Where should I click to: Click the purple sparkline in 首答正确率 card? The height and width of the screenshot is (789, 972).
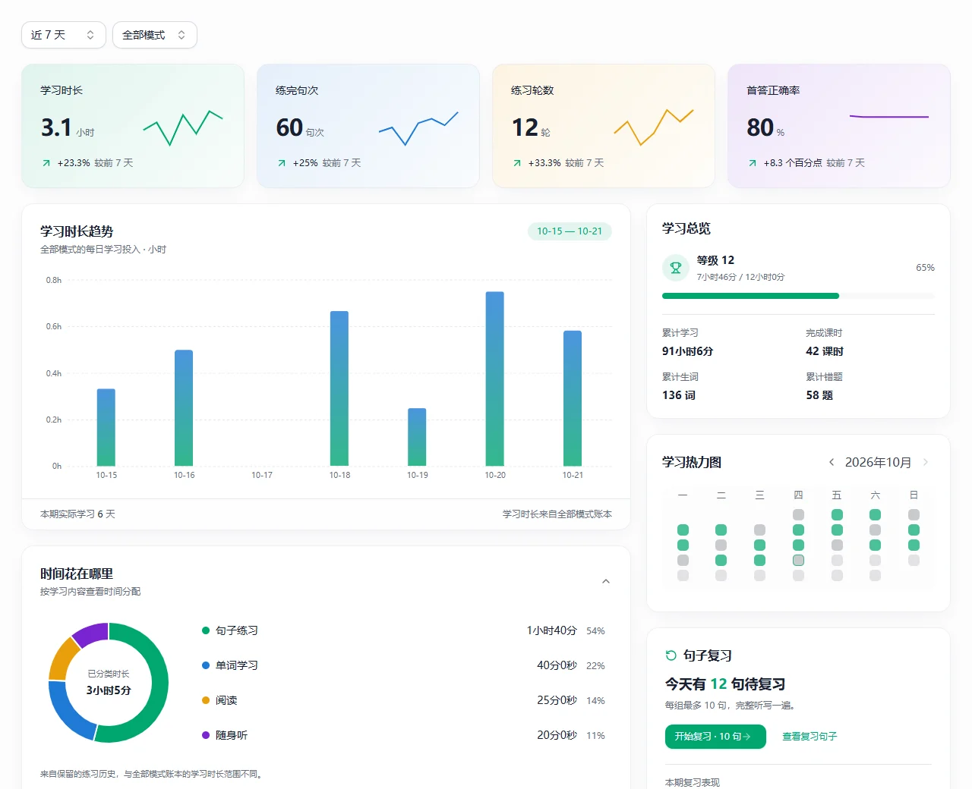889,117
